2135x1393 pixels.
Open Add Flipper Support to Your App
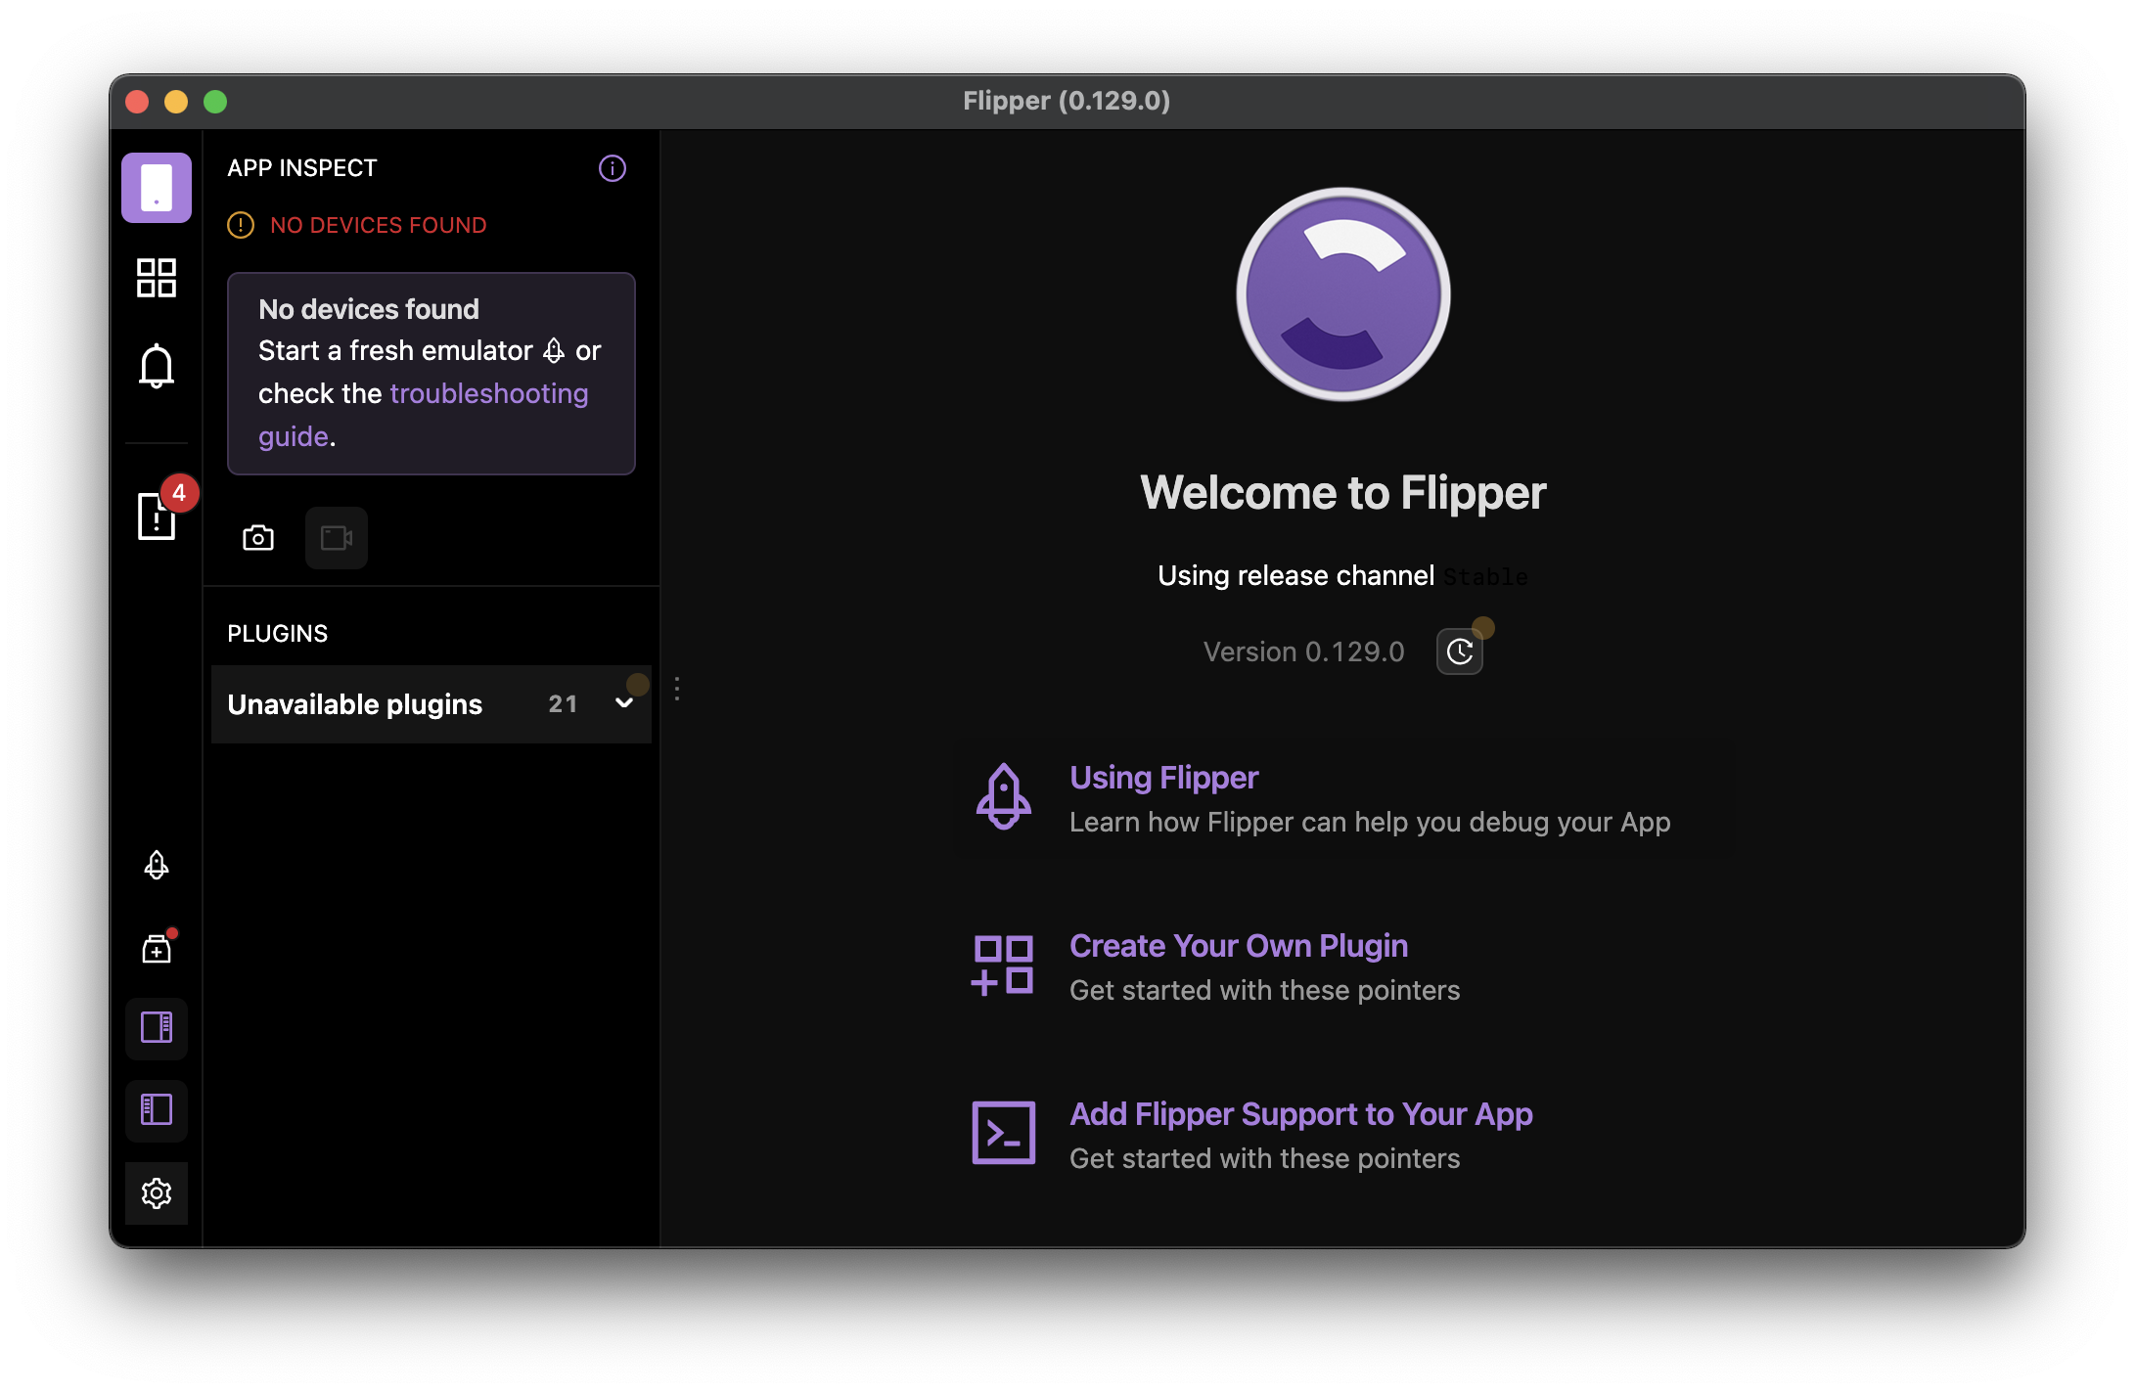click(x=1300, y=1114)
